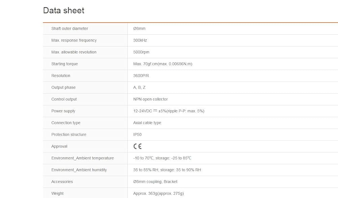Image resolution: width=338 pixels, height=198 pixels.
Task: Select the Shaft outer diameter label
Action: pyautogui.click(x=70, y=29)
